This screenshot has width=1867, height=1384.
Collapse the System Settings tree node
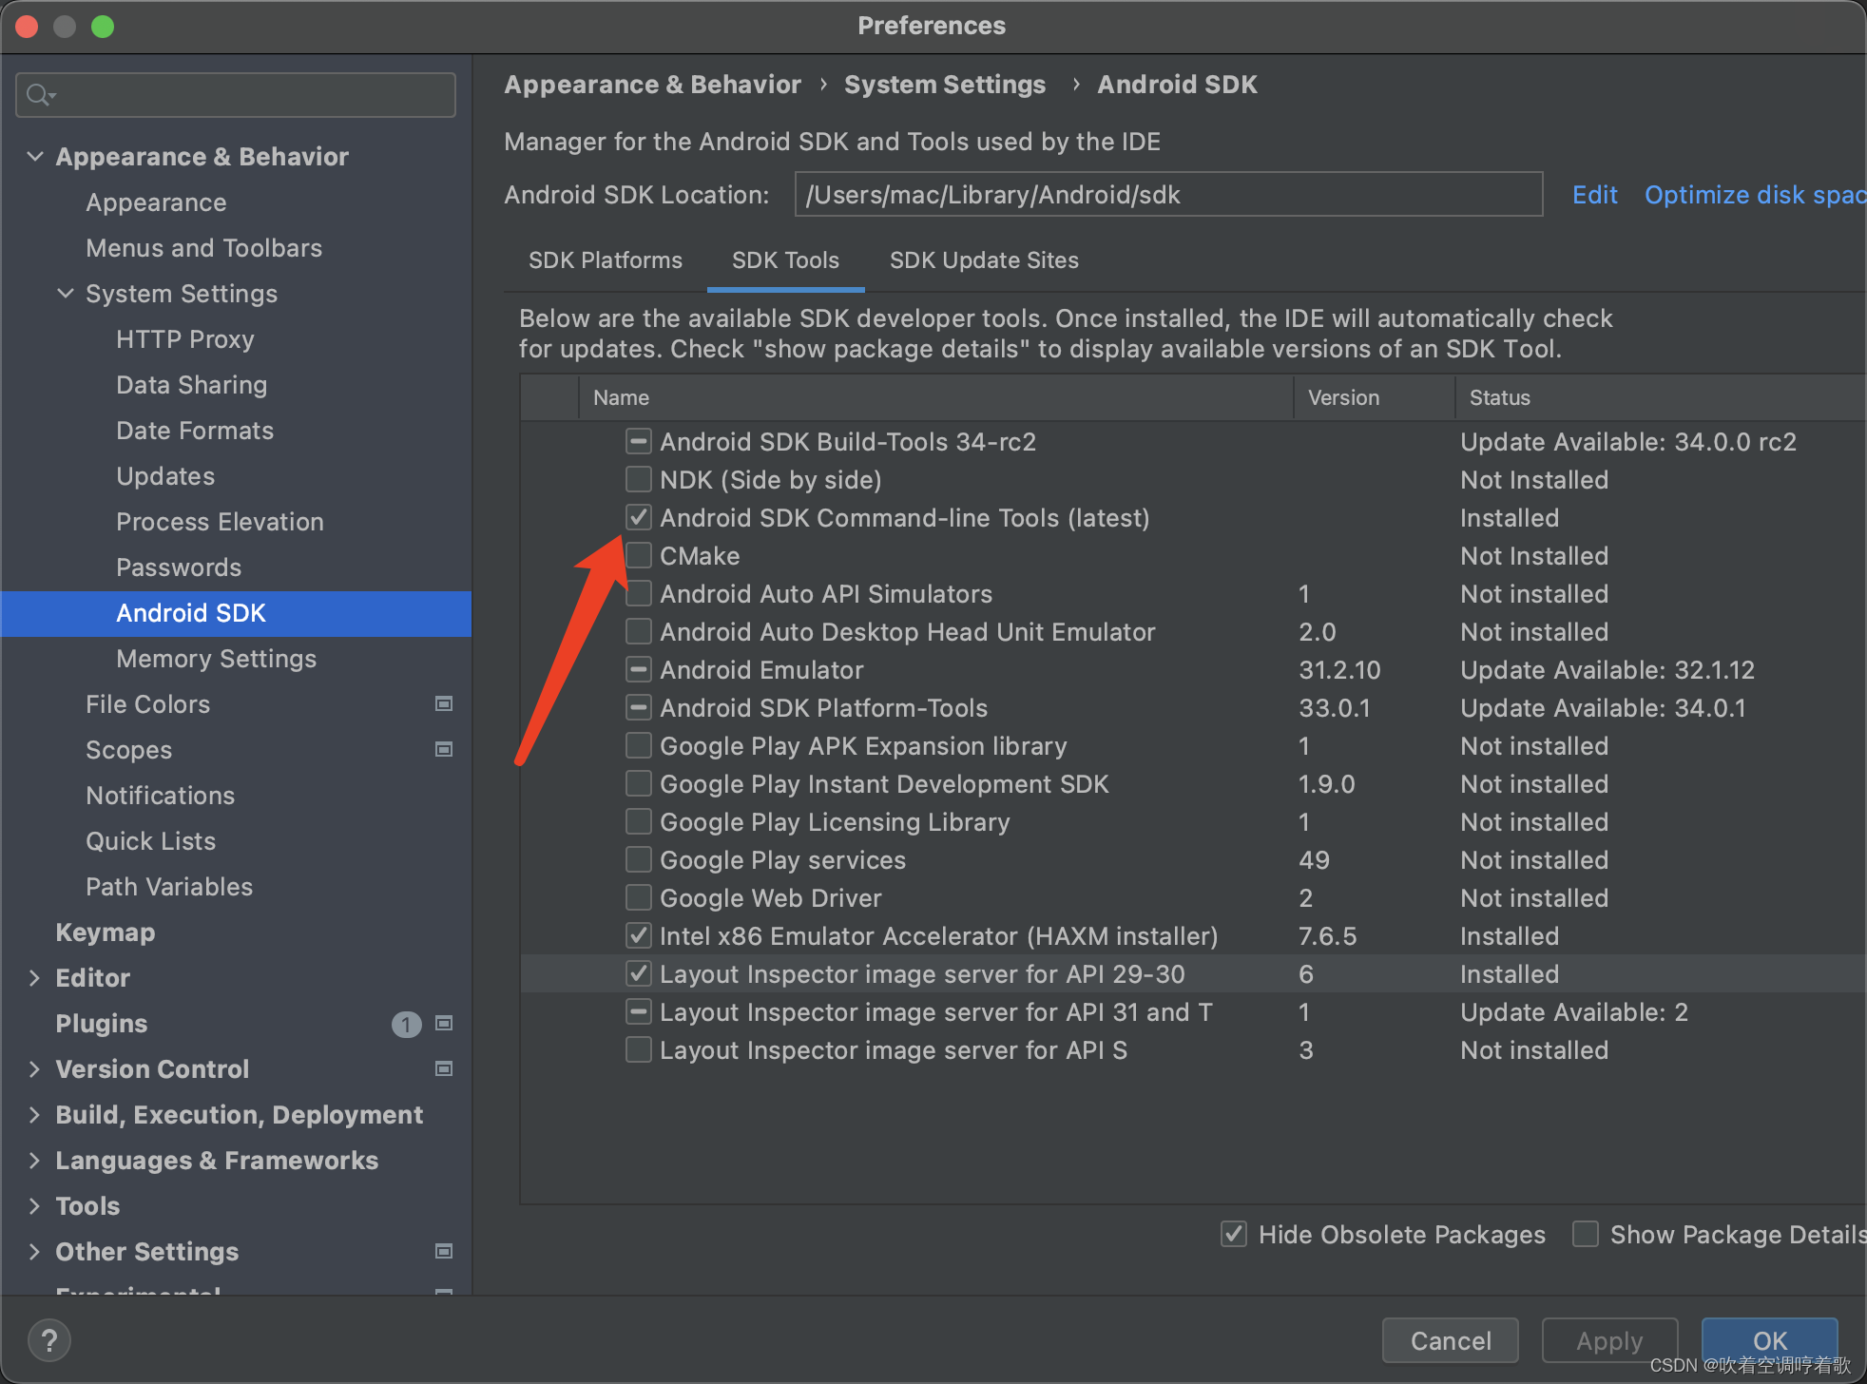66,294
